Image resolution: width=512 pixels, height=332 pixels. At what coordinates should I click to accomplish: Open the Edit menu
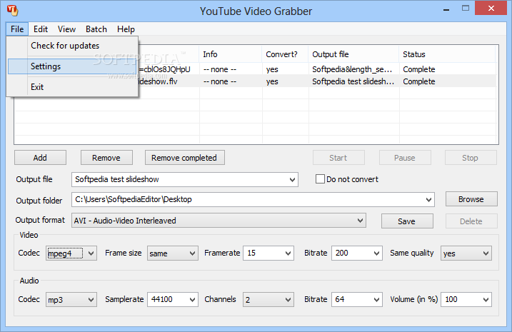41,29
